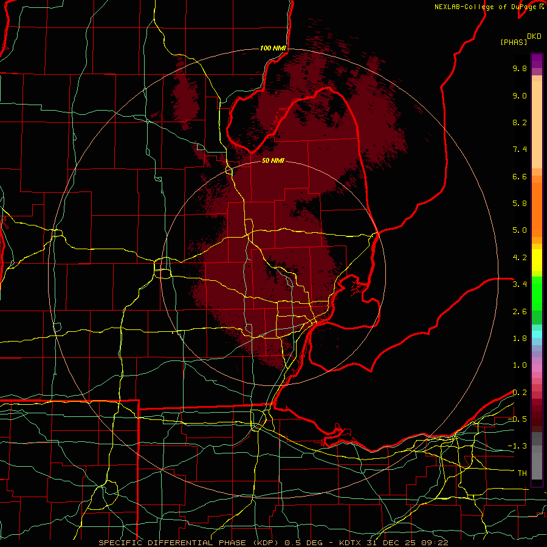Click the TH label on the scale

coord(522,473)
